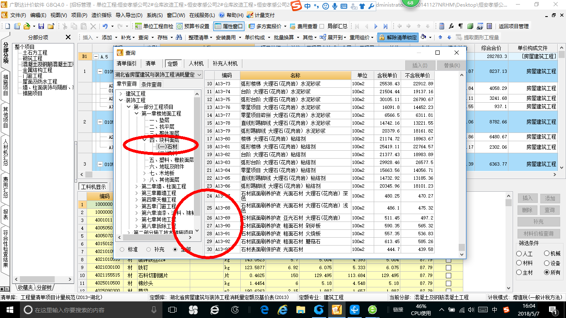Collapse 装饰工程 tree node
The image size is (566, 318).
pos(121,100)
